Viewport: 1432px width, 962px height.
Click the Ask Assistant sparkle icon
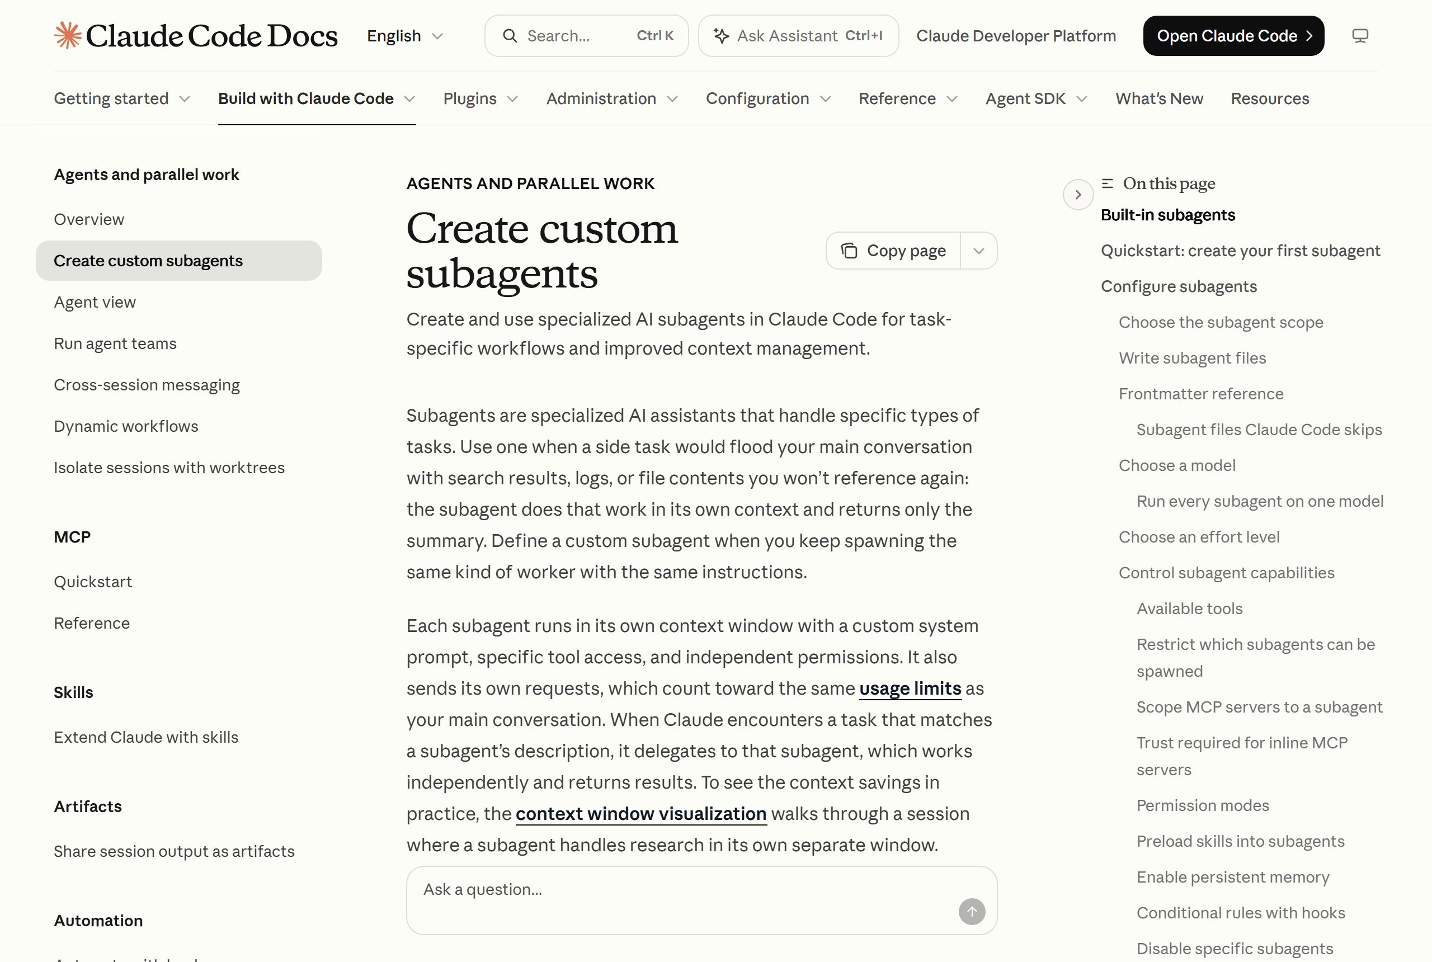coord(722,36)
